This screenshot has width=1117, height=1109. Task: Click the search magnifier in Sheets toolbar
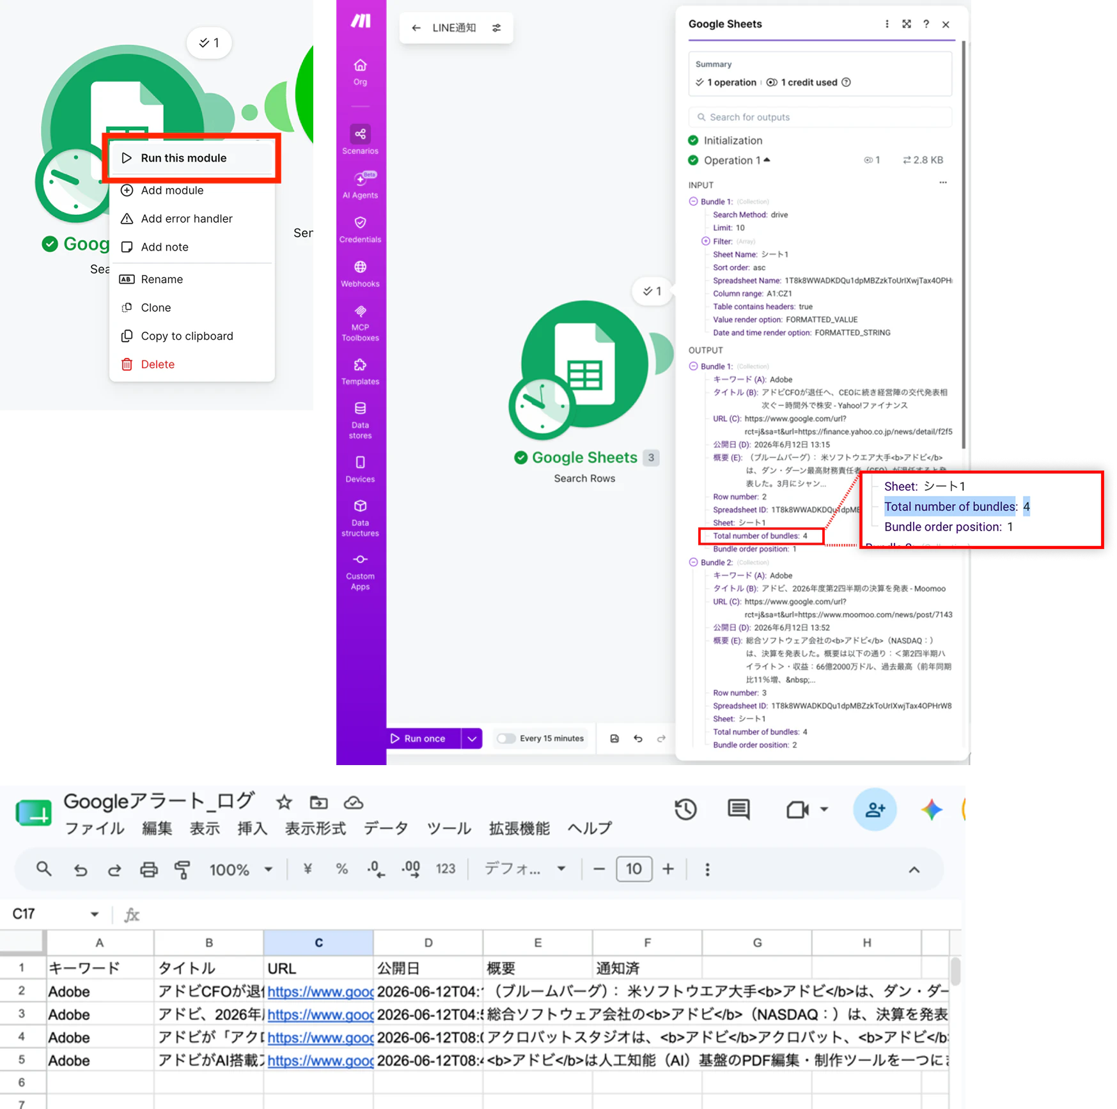43,869
